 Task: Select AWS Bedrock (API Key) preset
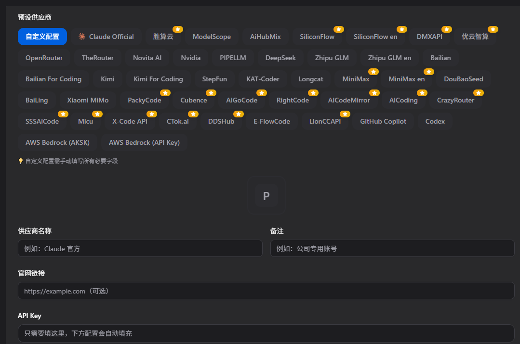pos(144,142)
